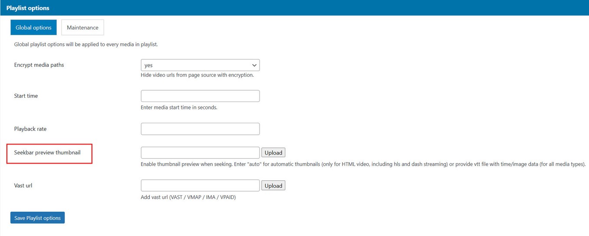Open the Encrypt media paths dropdown
Screen dimensions: 589x236
coord(200,65)
